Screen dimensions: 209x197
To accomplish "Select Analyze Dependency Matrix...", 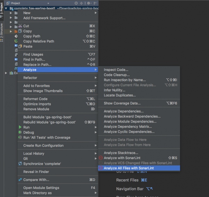I will [139, 126].
